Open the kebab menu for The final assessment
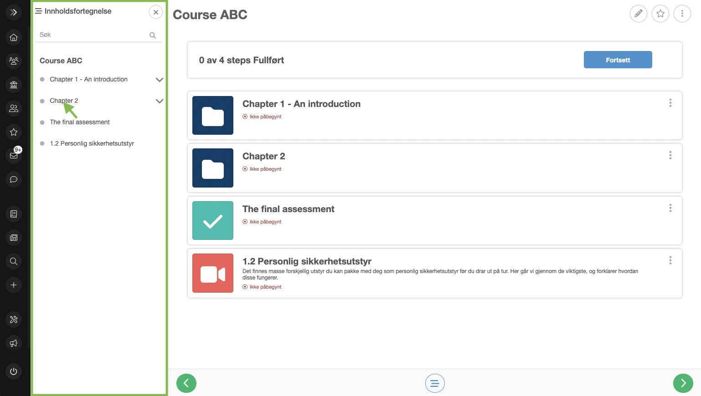 tap(670, 208)
